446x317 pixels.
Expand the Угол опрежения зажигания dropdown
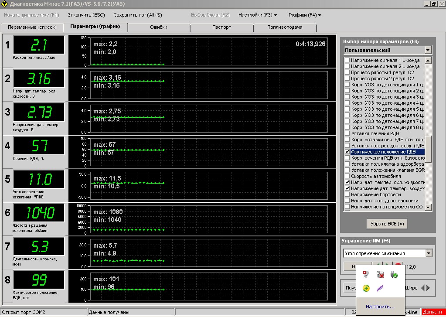tap(429, 253)
